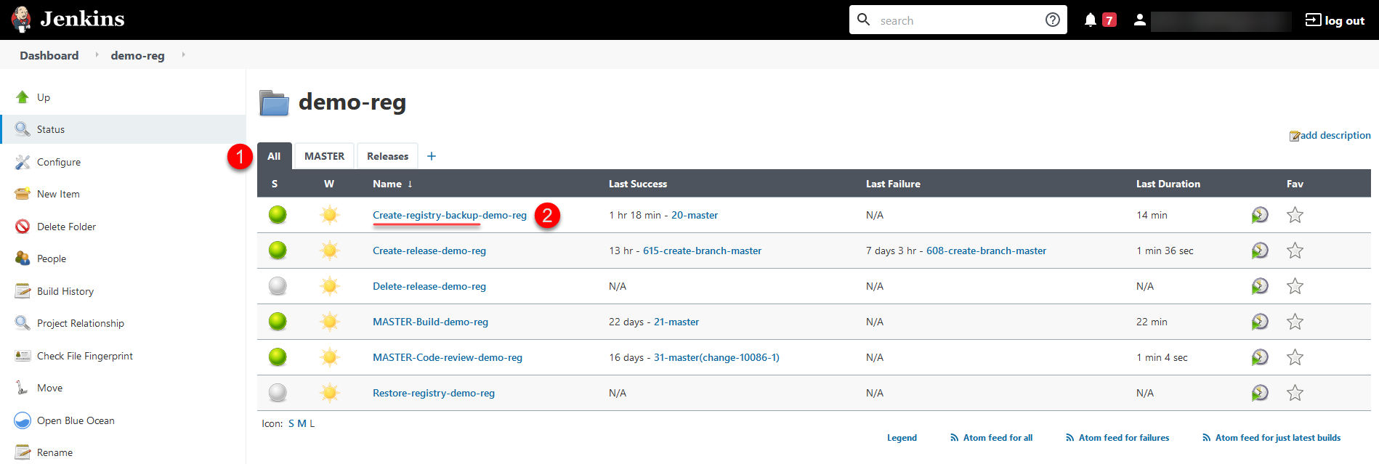This screenshot has width=1379, height=464.
Task: Expand the Dashboard breadcrumb arrow
Action: (x=97, y=54)
